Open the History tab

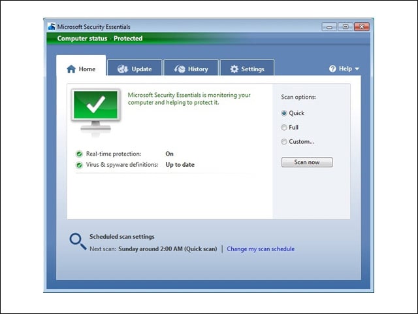[x=191, y=68]
